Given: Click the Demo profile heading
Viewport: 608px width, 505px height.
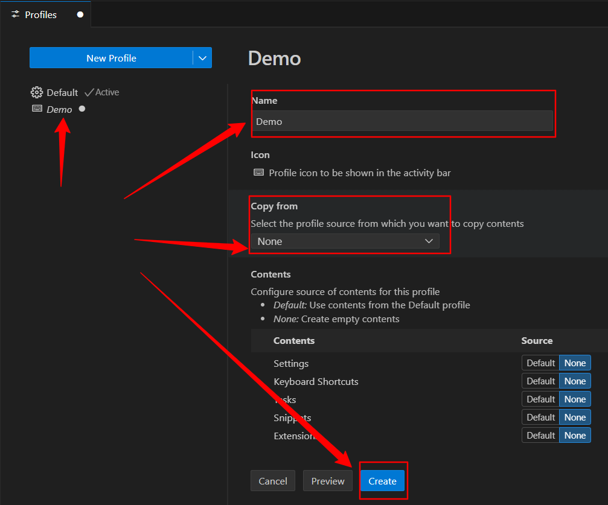Looking at the screenshot, I should 275,59.
